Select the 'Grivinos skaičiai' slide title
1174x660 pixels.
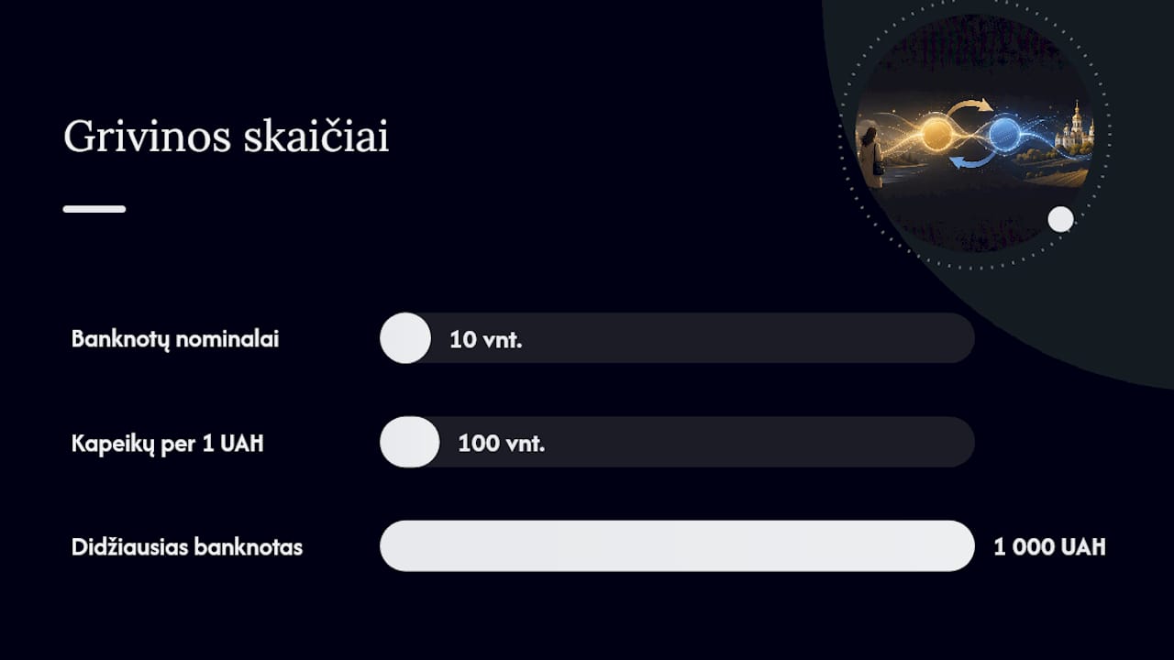[x=227, y=137]
